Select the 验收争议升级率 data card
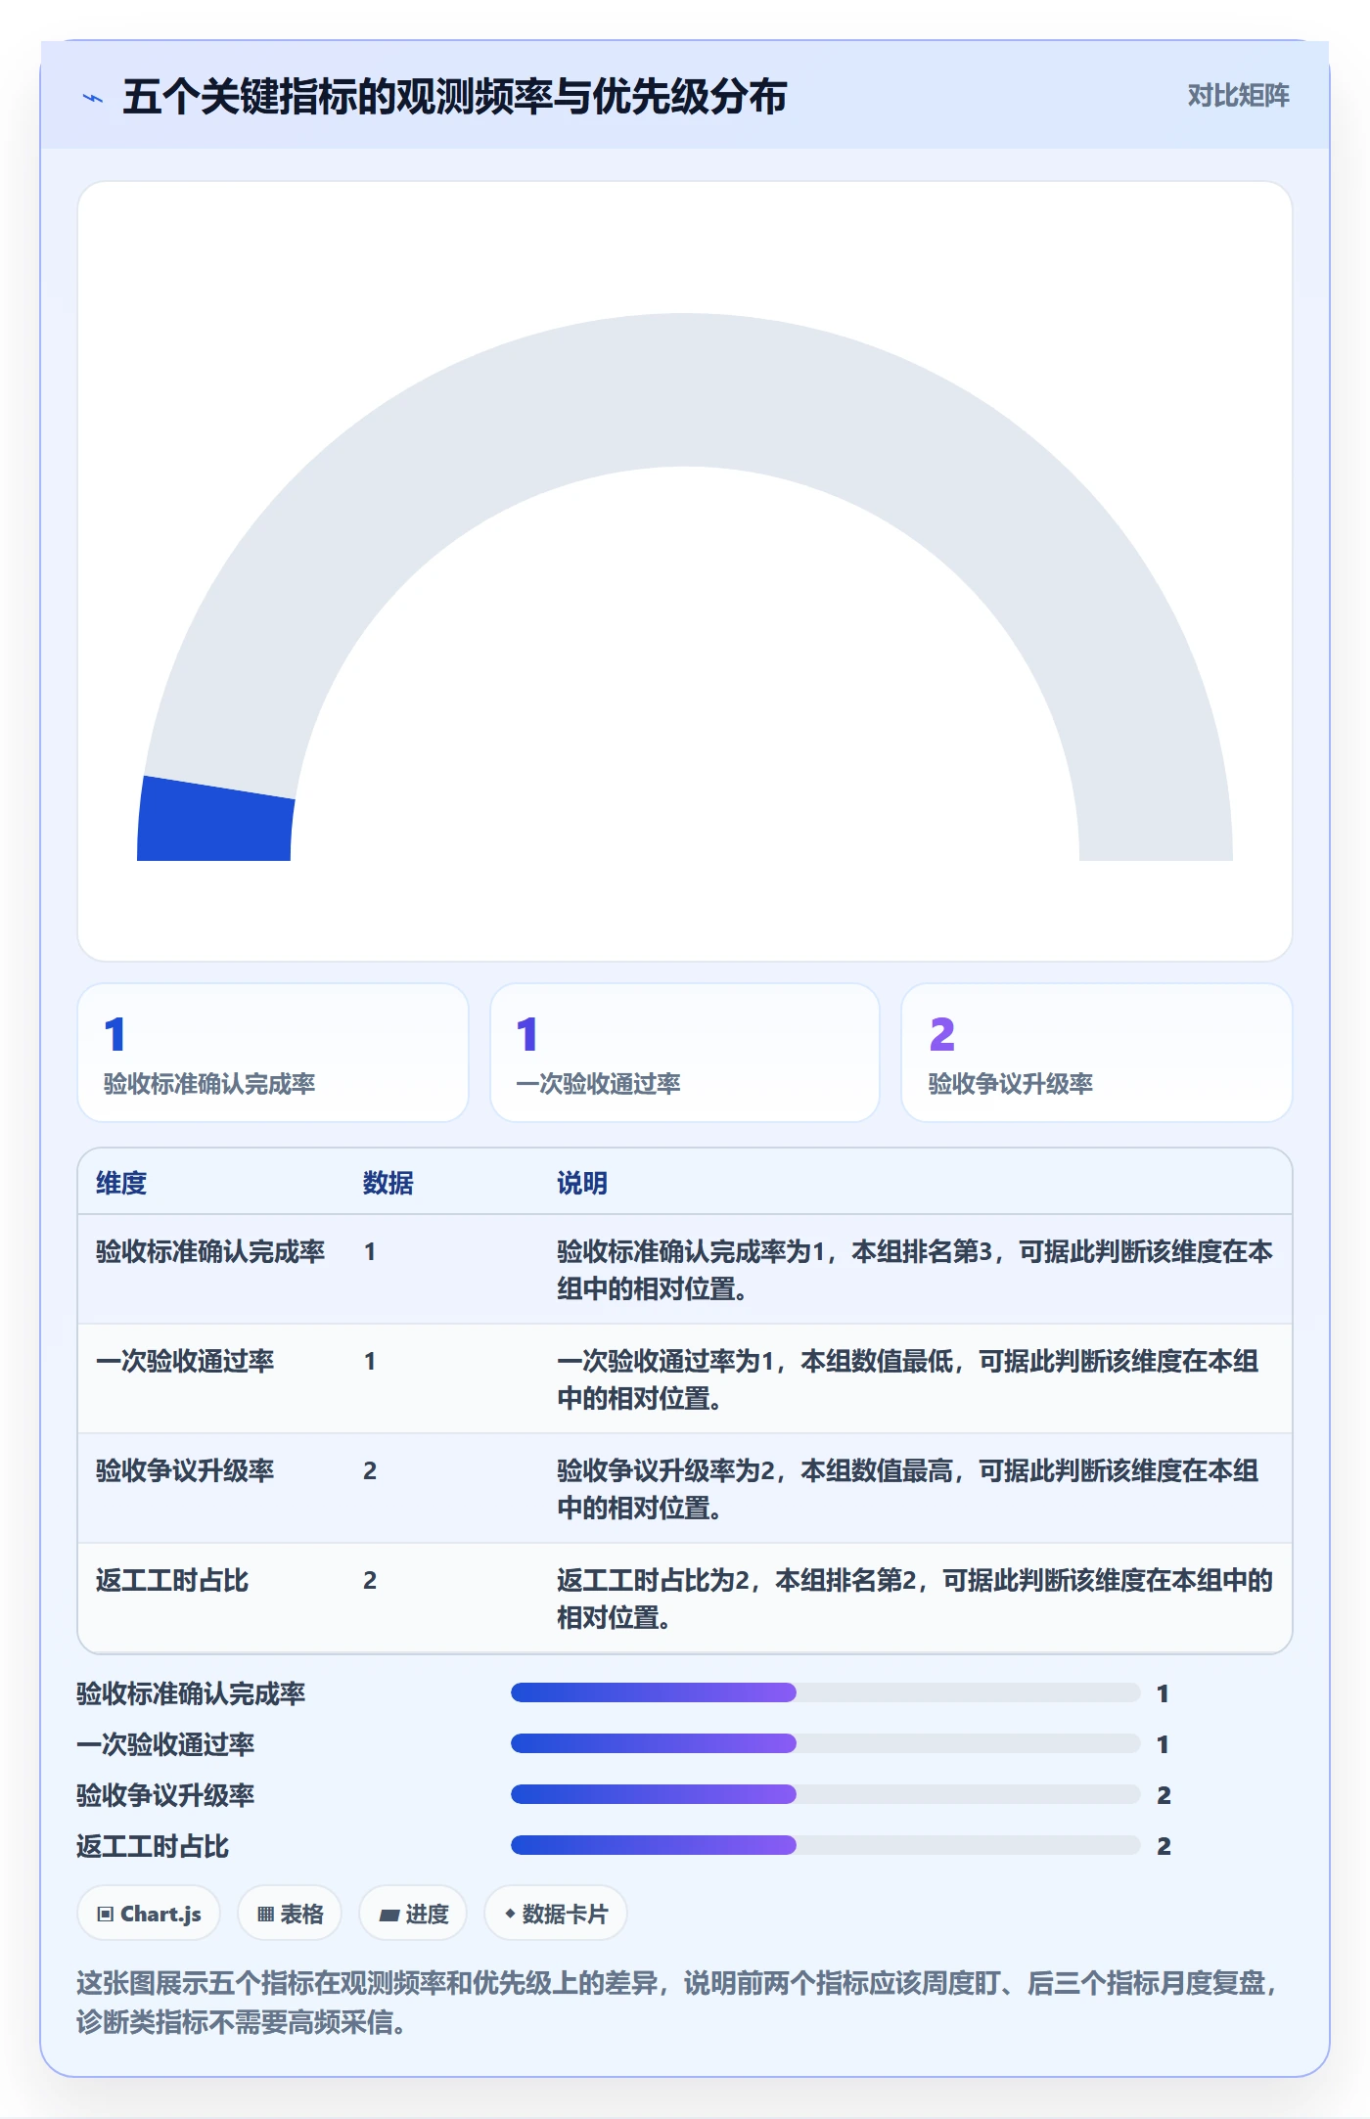1370x2119 pixels. tap(1096, 1053)
